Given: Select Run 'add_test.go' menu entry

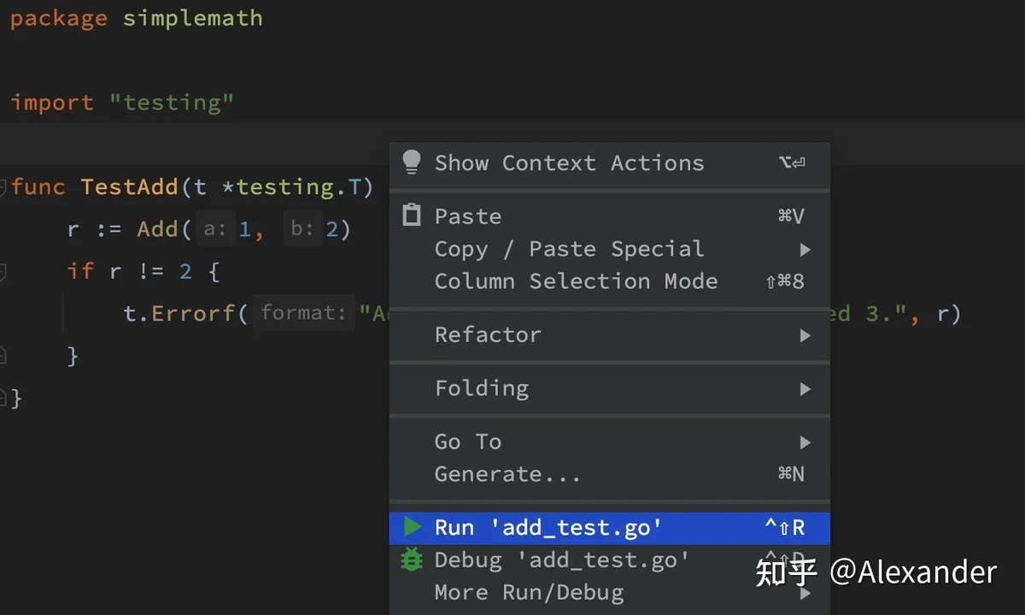Looking at the screenshot, I should point(609,528).
